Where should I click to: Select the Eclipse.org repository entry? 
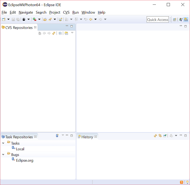tap(24, 160)
